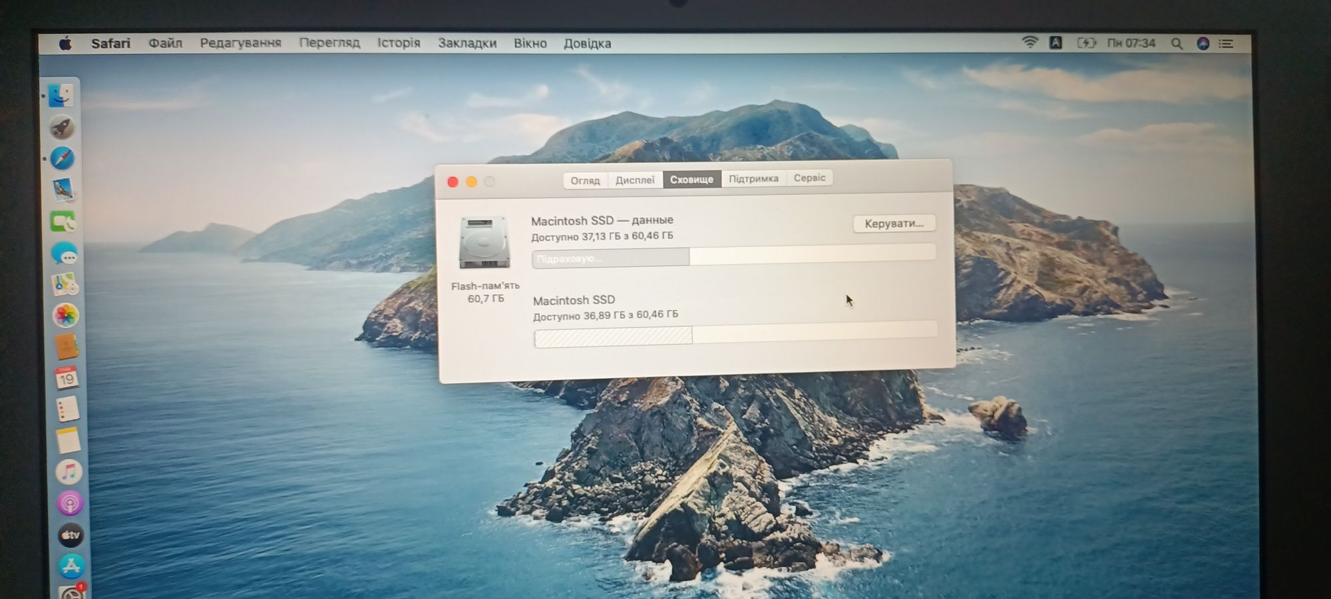Open Calendar showing 19 in Dock
This screenshot has height=599, width=1331.
pos(67,378)
